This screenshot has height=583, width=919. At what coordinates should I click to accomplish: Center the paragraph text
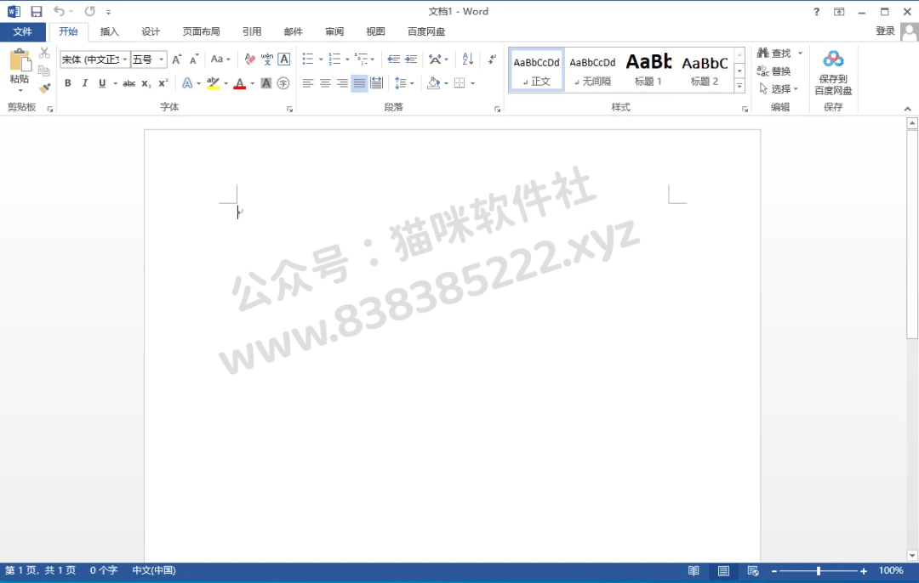click(325, 83)
